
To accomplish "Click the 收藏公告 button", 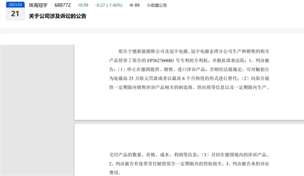I will (157, 5).
